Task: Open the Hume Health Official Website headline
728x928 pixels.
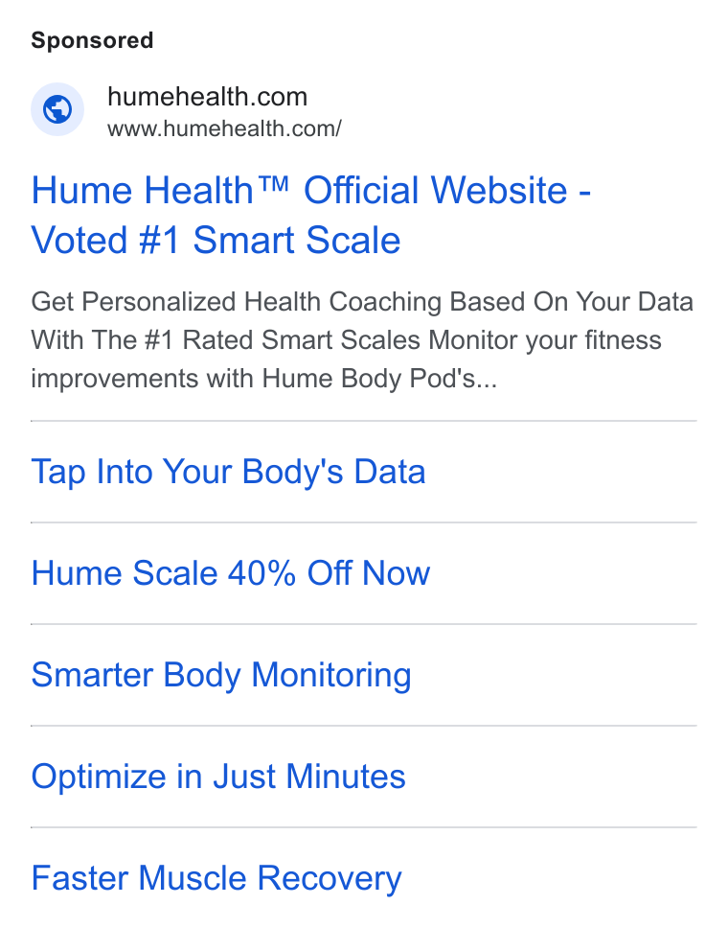Action: pyautogui.click(x=311, y=215)
